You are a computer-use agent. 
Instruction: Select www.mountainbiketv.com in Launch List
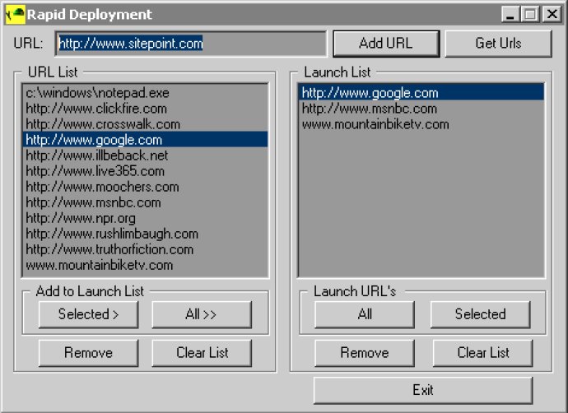tap(421, 124)
